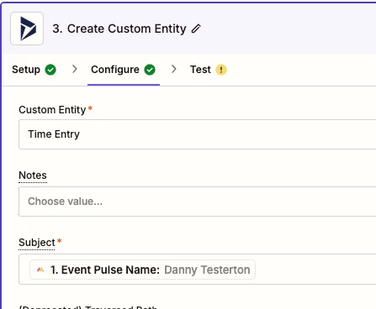Image resolution: width=376 pixels, height=309 pixels.
Task: Click chevron arrow between Configure and Test
Action: click(174, 69)
